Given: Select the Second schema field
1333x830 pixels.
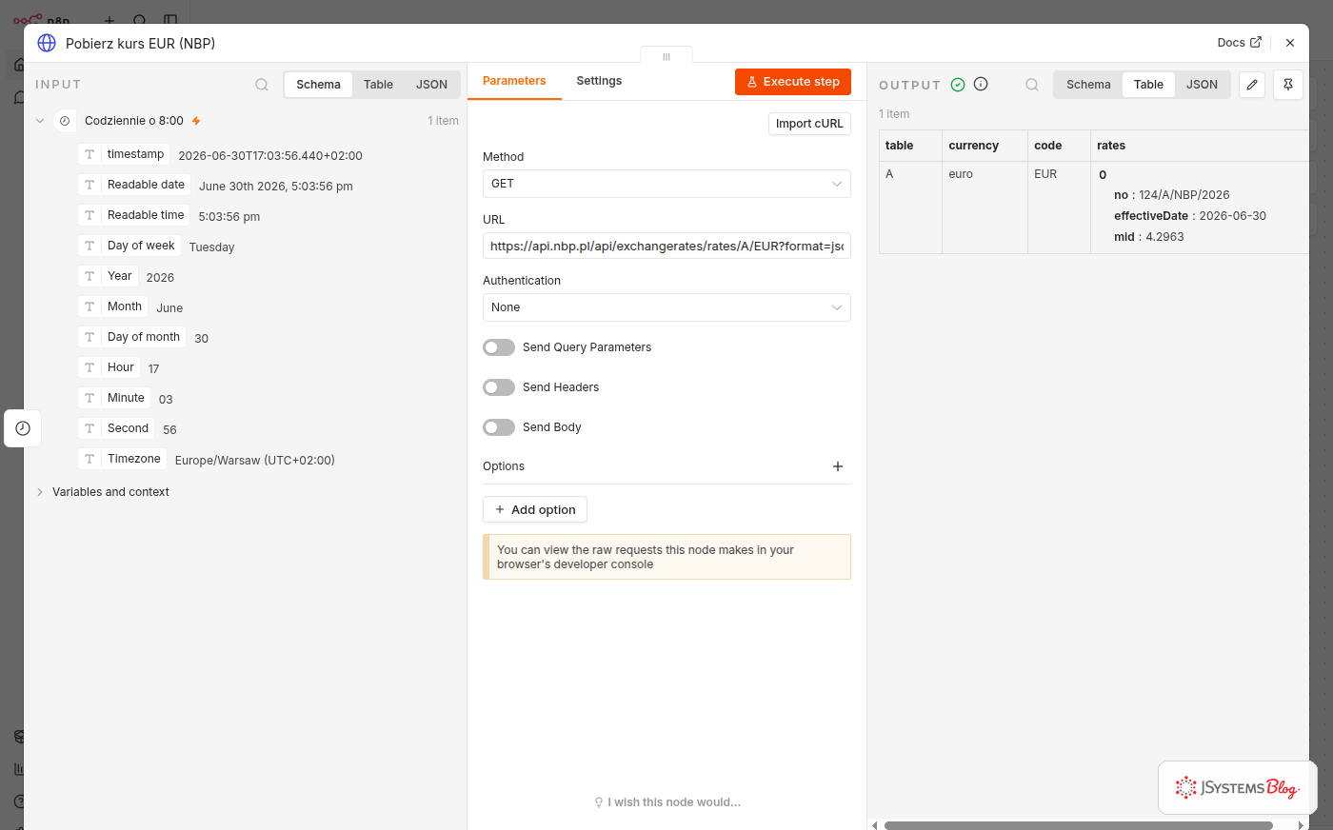Looking at the screenshot, I should click(116, 428).
